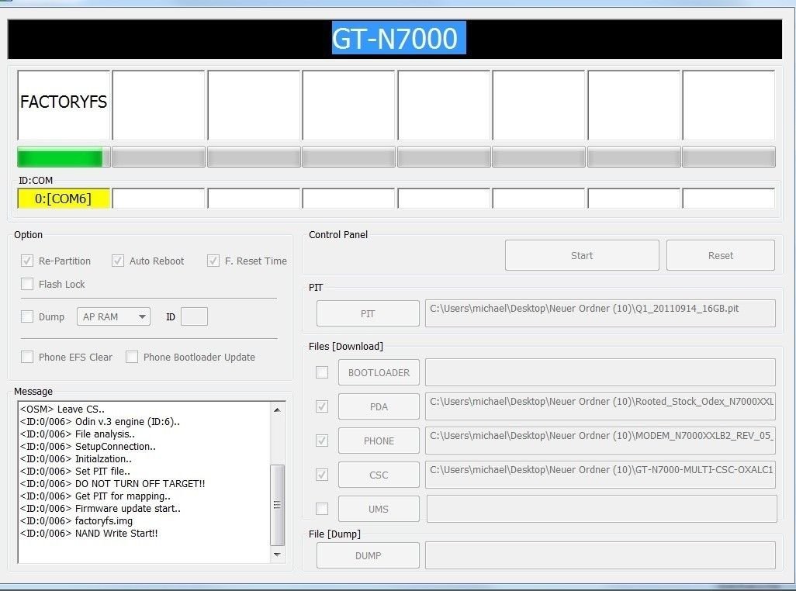Click the empty UMS path field
This screenshot has width=796, height=591.
tap(601, 509)
